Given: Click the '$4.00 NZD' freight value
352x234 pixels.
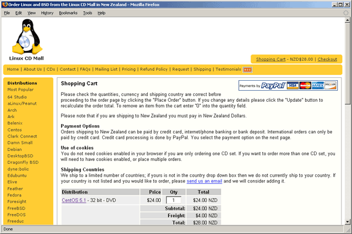Looking at the screenshot, I should tap(207, 216).
